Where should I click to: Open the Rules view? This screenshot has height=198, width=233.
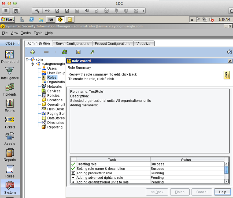click(x=10, y=171)
